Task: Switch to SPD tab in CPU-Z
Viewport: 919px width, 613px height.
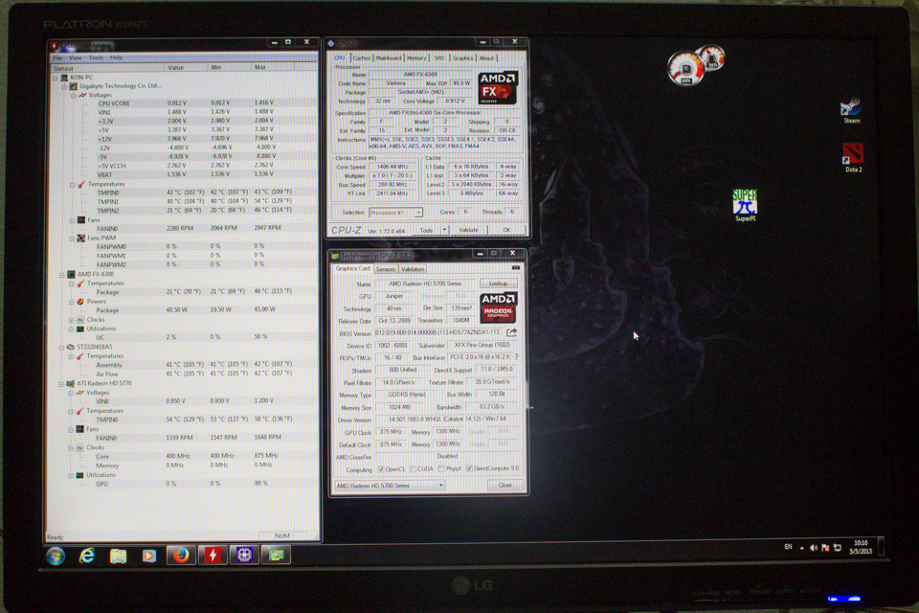Action: 439,58
